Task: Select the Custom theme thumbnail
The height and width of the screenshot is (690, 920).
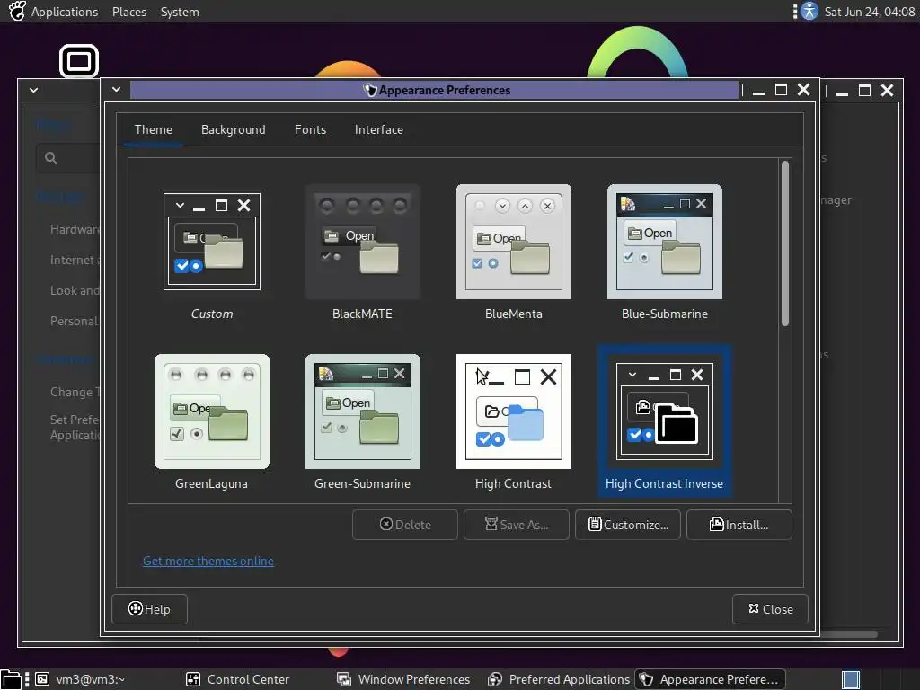Action: coord(212,242)
